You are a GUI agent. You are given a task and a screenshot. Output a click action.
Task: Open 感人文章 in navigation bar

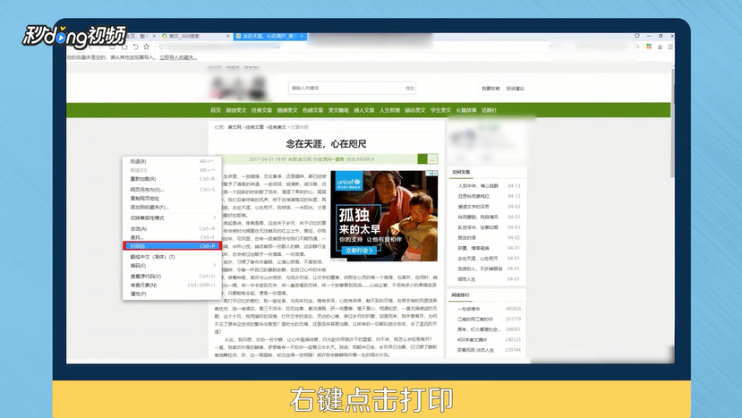(x=364, y=110)
